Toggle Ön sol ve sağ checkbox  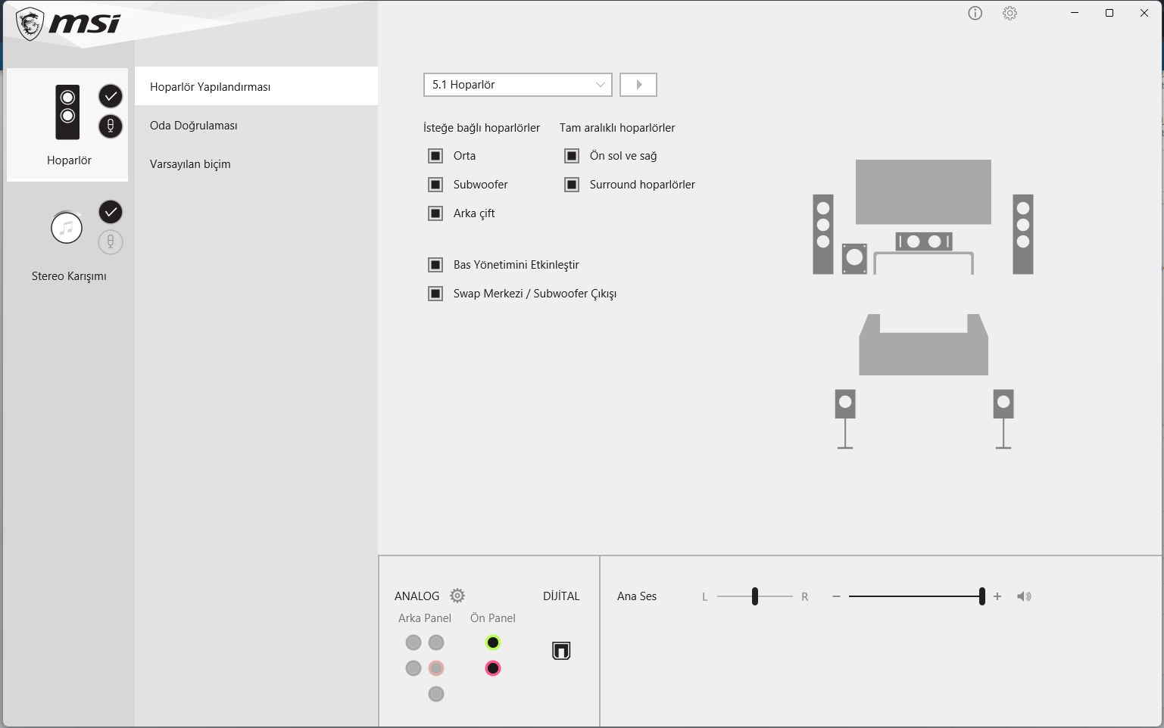pos(572,156)
